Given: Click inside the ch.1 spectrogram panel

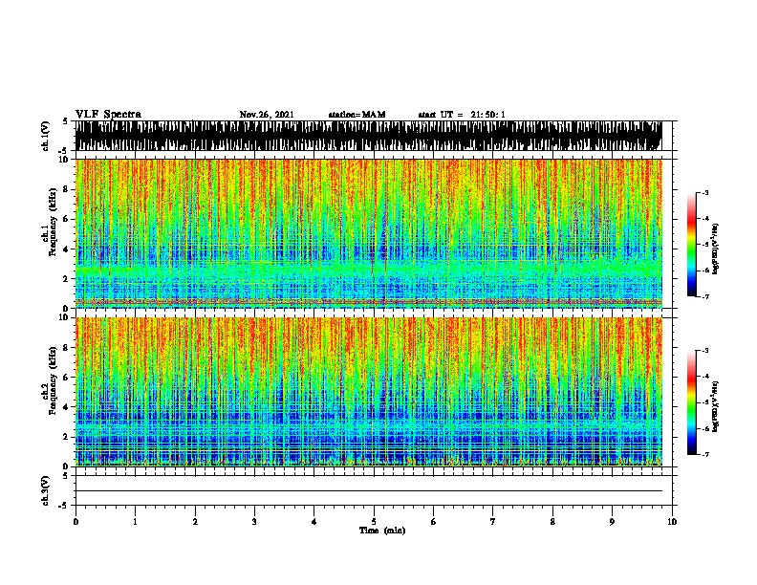Looking at the screenshot, I should pos(368,233).
